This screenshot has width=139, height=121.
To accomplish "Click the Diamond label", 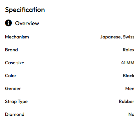I will click(15, 114).
